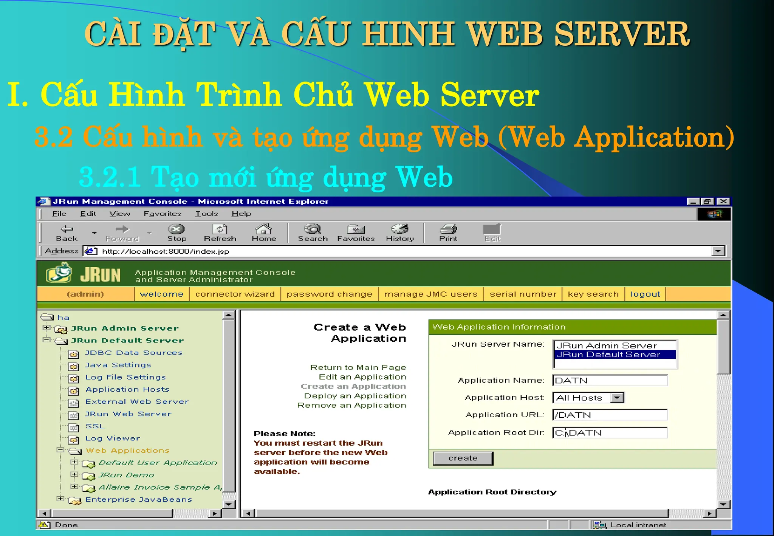Click the Edit toolbar icon
774x536 pixels.
click(492, 229)
